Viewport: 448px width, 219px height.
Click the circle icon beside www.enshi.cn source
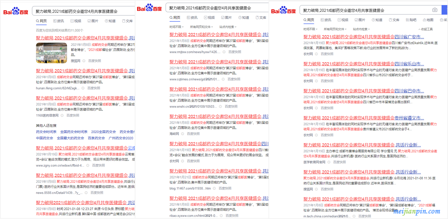coord(220,107)
